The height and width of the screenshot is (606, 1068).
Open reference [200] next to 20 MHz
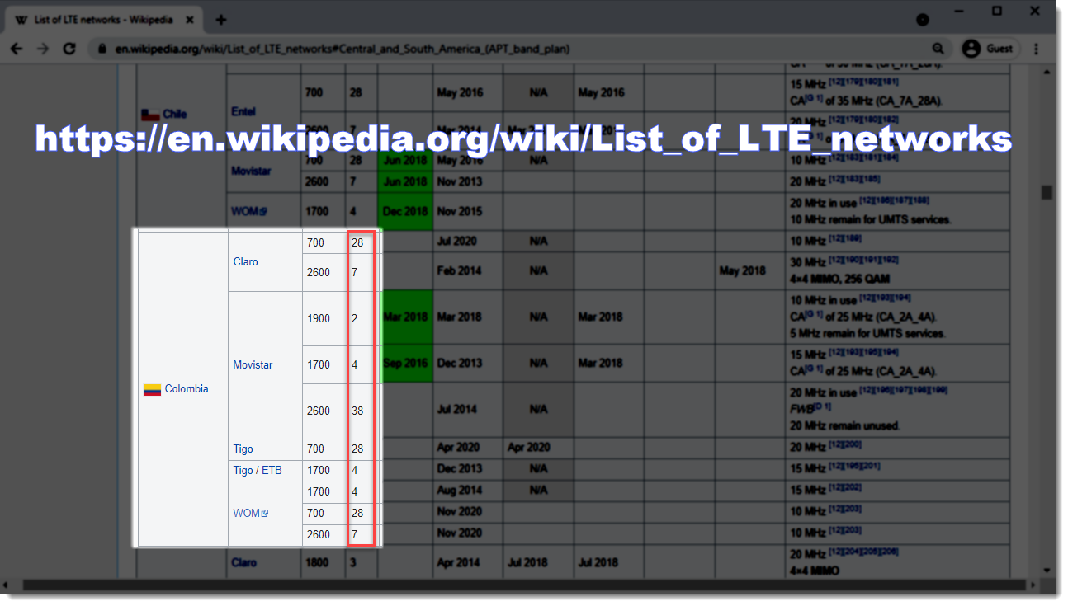click(853, 445)
